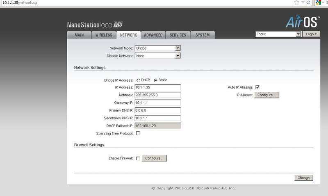
Task: Click the Logout button
Action: click(x=311, y=34)
